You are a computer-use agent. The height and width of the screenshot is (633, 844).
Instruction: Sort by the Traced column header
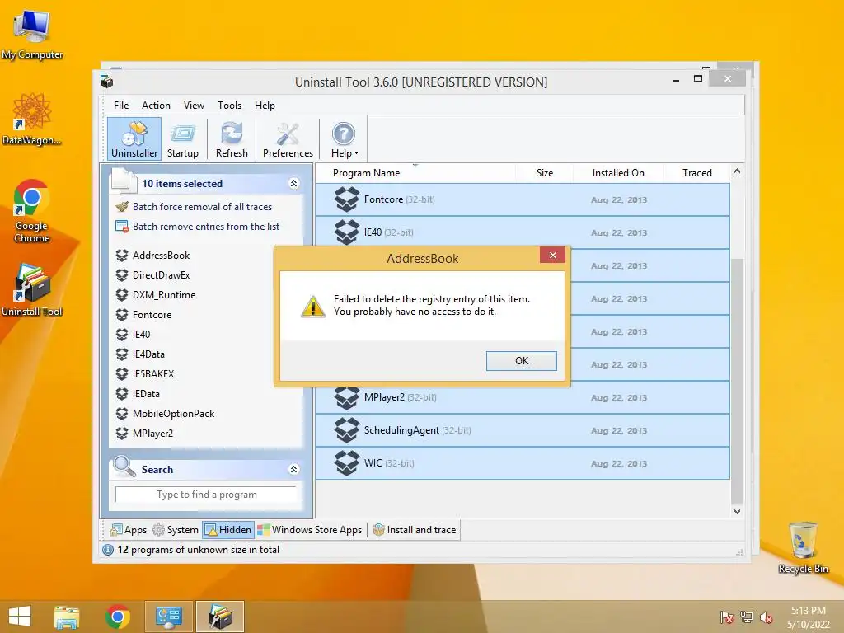tap(696, 173)
